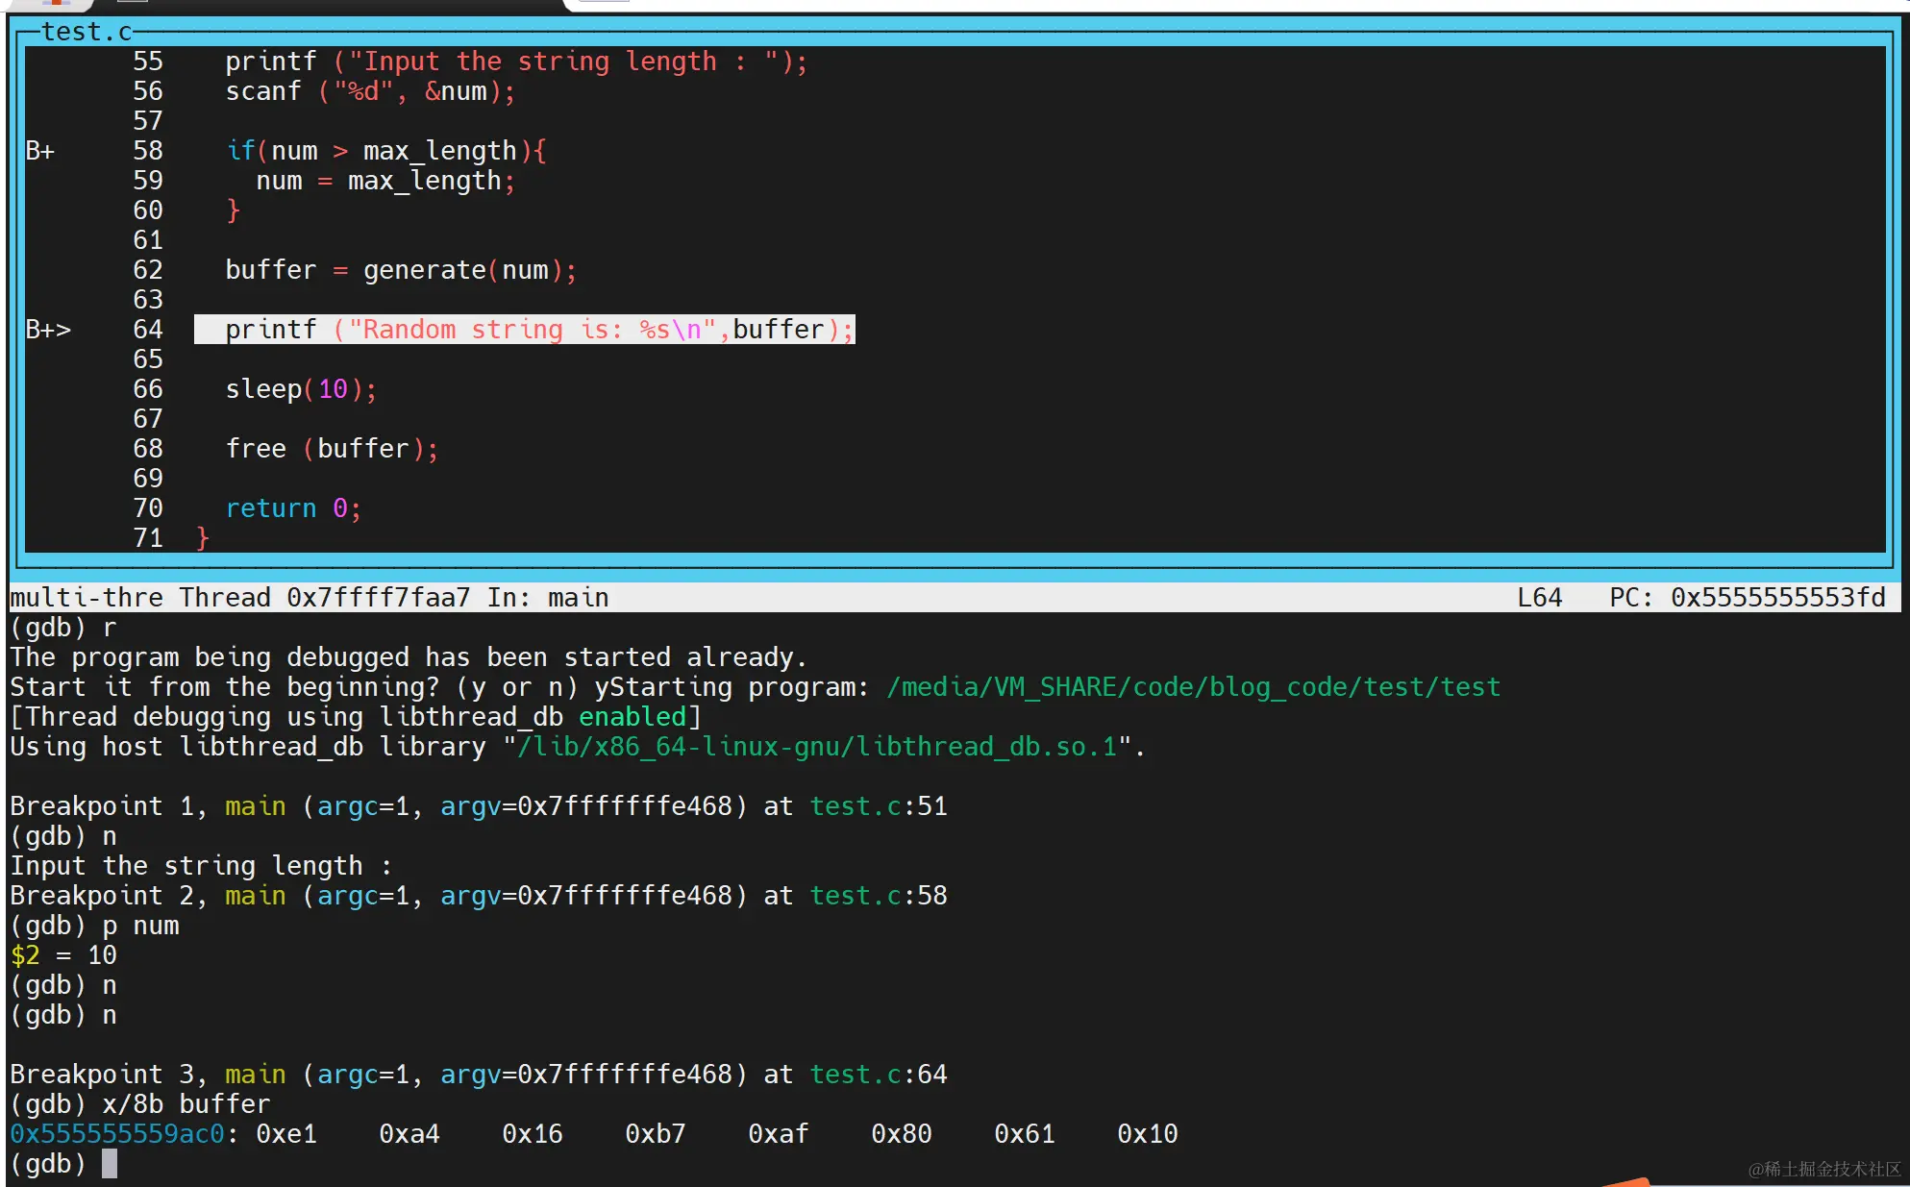
Task: Click 'buffer = generate(num);' on line 62
Action: pyautogui.click(x=401, y=270)
